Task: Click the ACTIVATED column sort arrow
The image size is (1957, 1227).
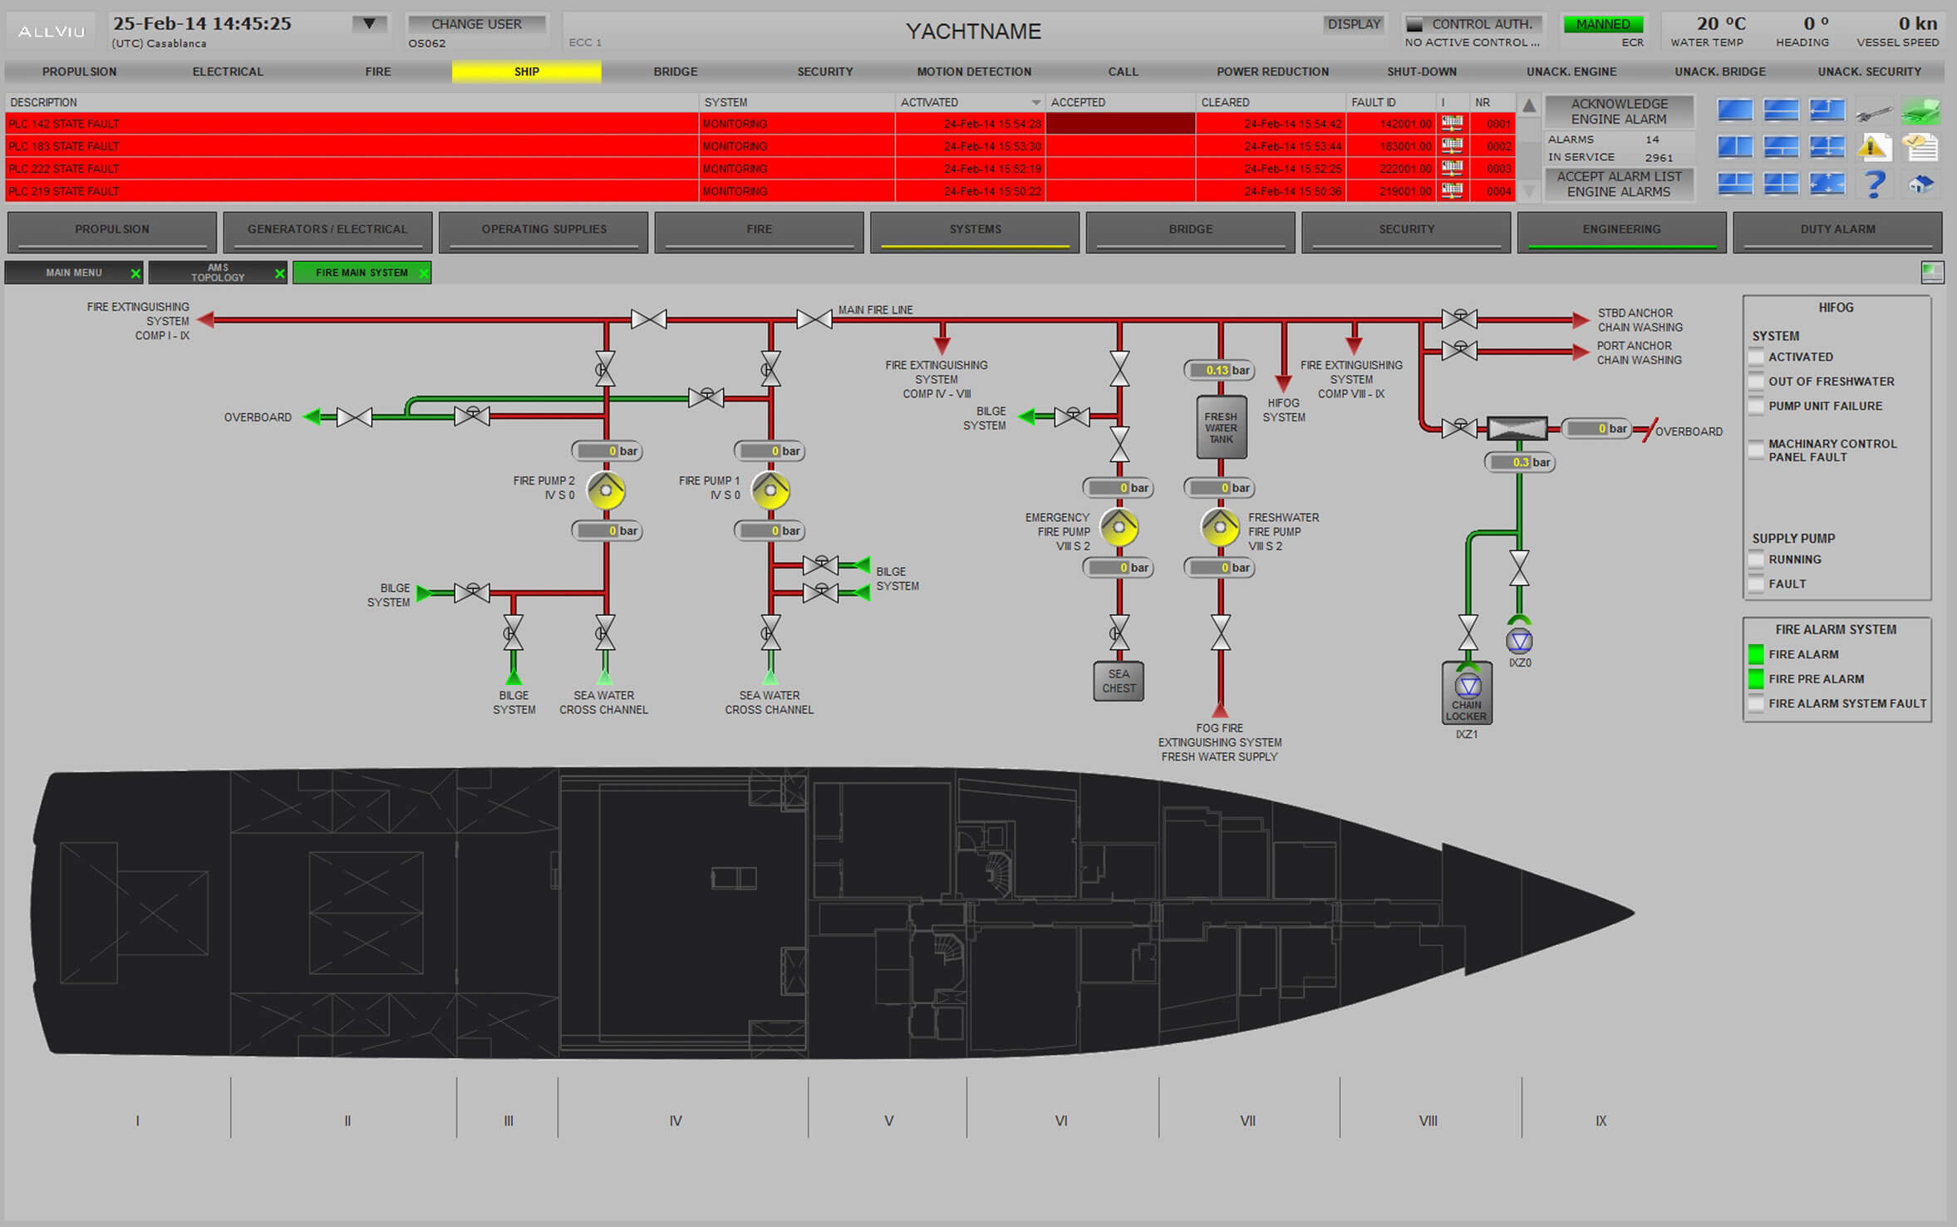Action: pos(1035,102)
